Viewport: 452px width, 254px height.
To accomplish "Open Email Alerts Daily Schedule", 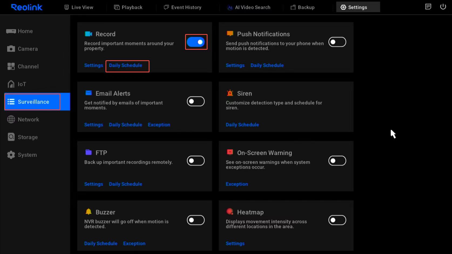I will coord(125,125).
